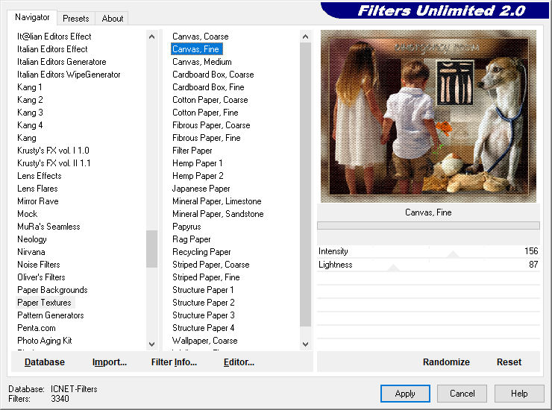Select Kang 1 category

pos(30,87)
